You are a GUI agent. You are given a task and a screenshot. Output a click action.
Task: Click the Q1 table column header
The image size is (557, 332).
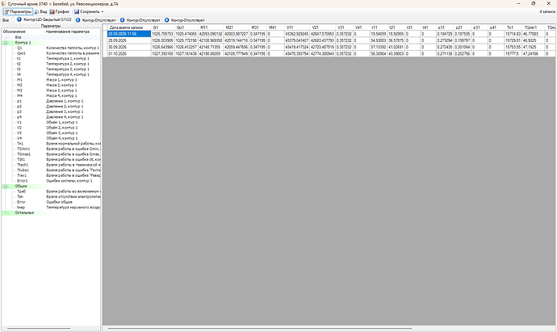(163, 27)
